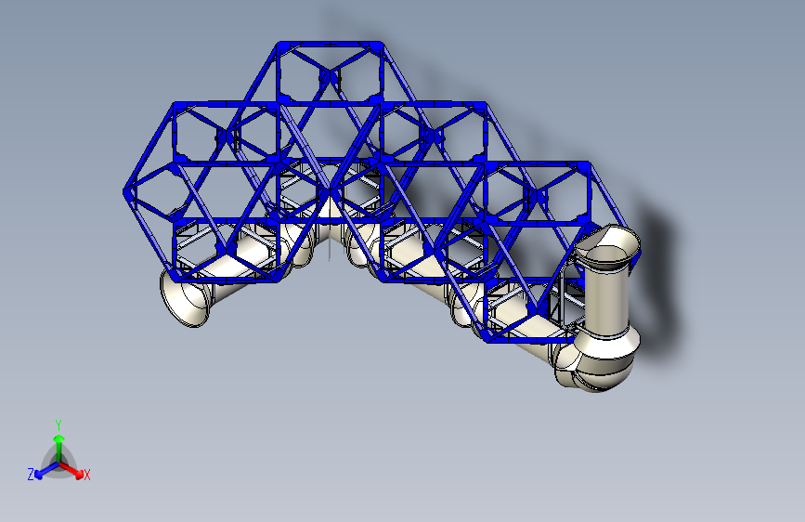Click the blue Z axis of the triad
The width and height of the screenshot is (805, 522).
[46, 471]
